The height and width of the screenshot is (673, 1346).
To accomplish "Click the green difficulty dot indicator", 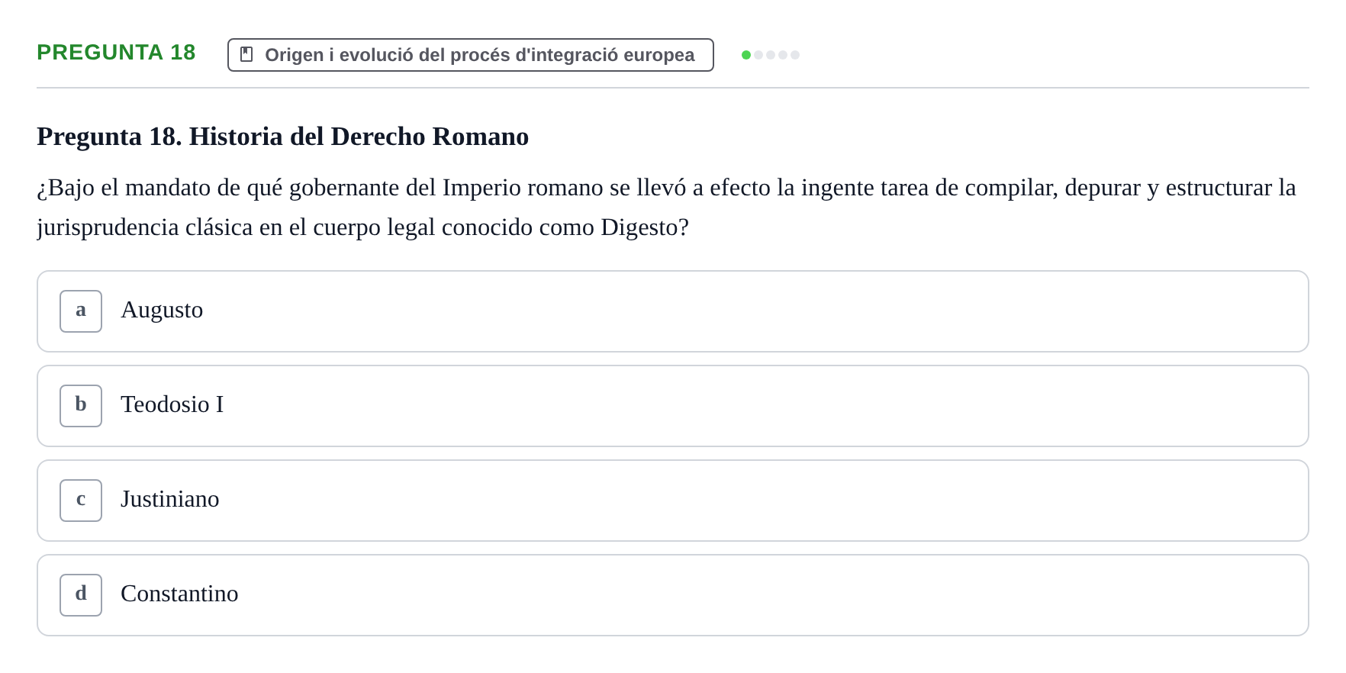I will click(746, 55).
